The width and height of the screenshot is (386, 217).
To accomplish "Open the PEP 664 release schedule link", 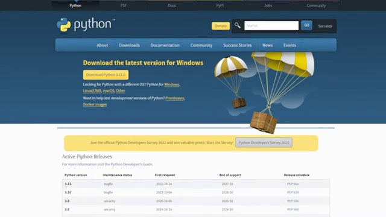I will pyautogui.click(x=293, y=184).
